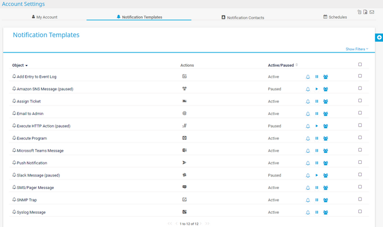This screenshot has height=227, width=383.
Task: Resume the Execute HTTP Action template
Action: (317, 126)
